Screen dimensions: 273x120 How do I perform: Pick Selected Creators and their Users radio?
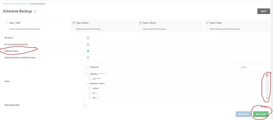pos(88,57)
